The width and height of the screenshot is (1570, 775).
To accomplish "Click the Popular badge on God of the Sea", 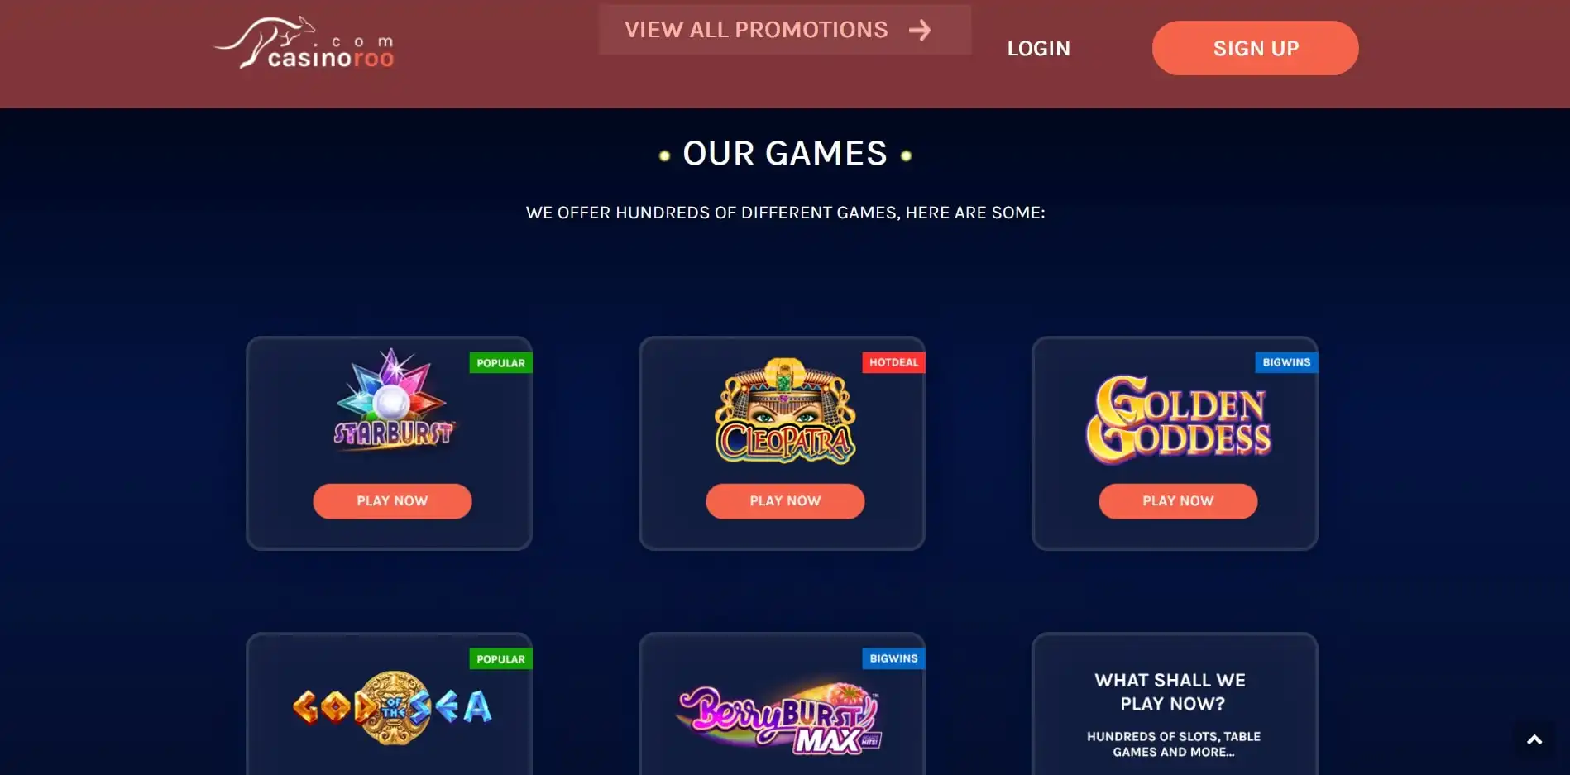I will pyautogui.click(x=500, y=659).
